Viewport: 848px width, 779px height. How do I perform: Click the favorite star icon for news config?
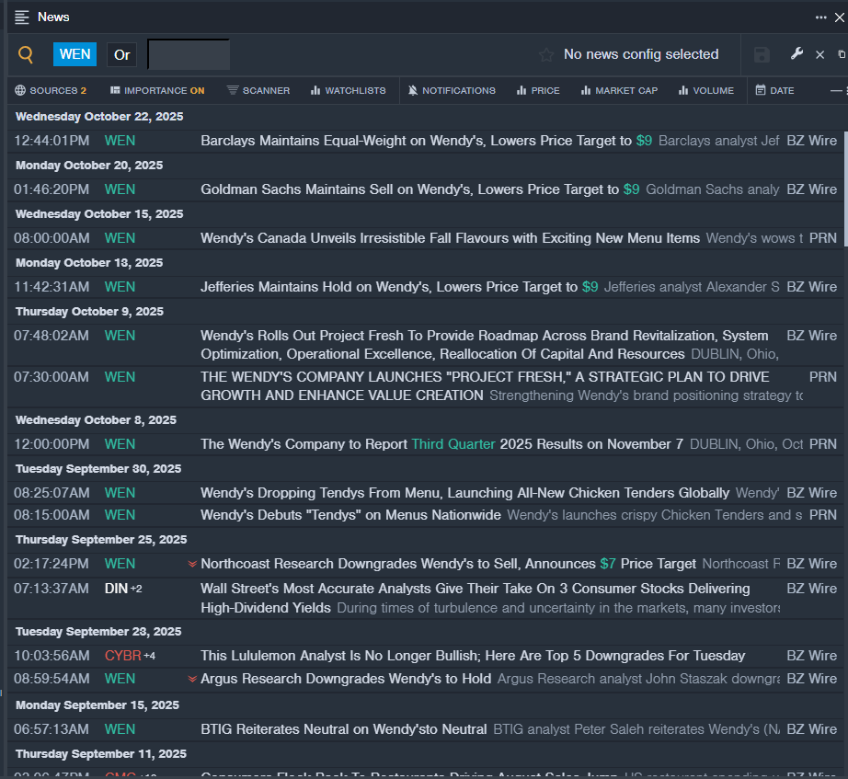point(546,55)
